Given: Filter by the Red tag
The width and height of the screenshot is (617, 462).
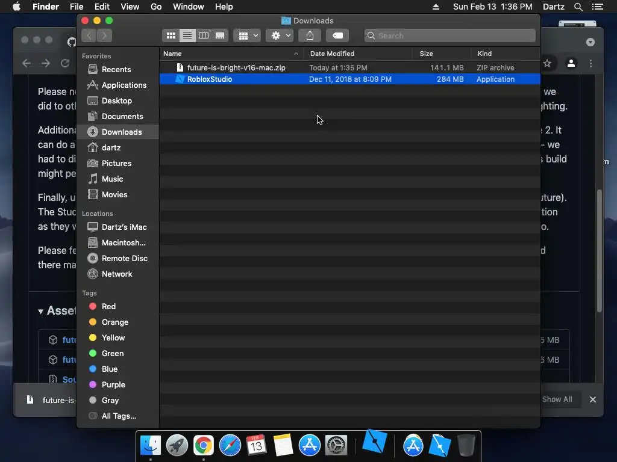Looking at the screenshot, I should (118, 306).
